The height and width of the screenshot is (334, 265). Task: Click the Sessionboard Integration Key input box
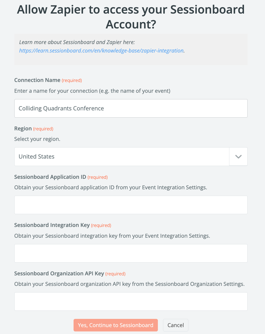131,253
